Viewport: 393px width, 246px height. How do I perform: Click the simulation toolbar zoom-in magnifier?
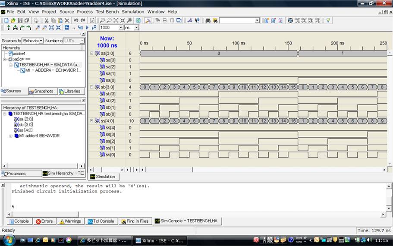tap(38, 28)
